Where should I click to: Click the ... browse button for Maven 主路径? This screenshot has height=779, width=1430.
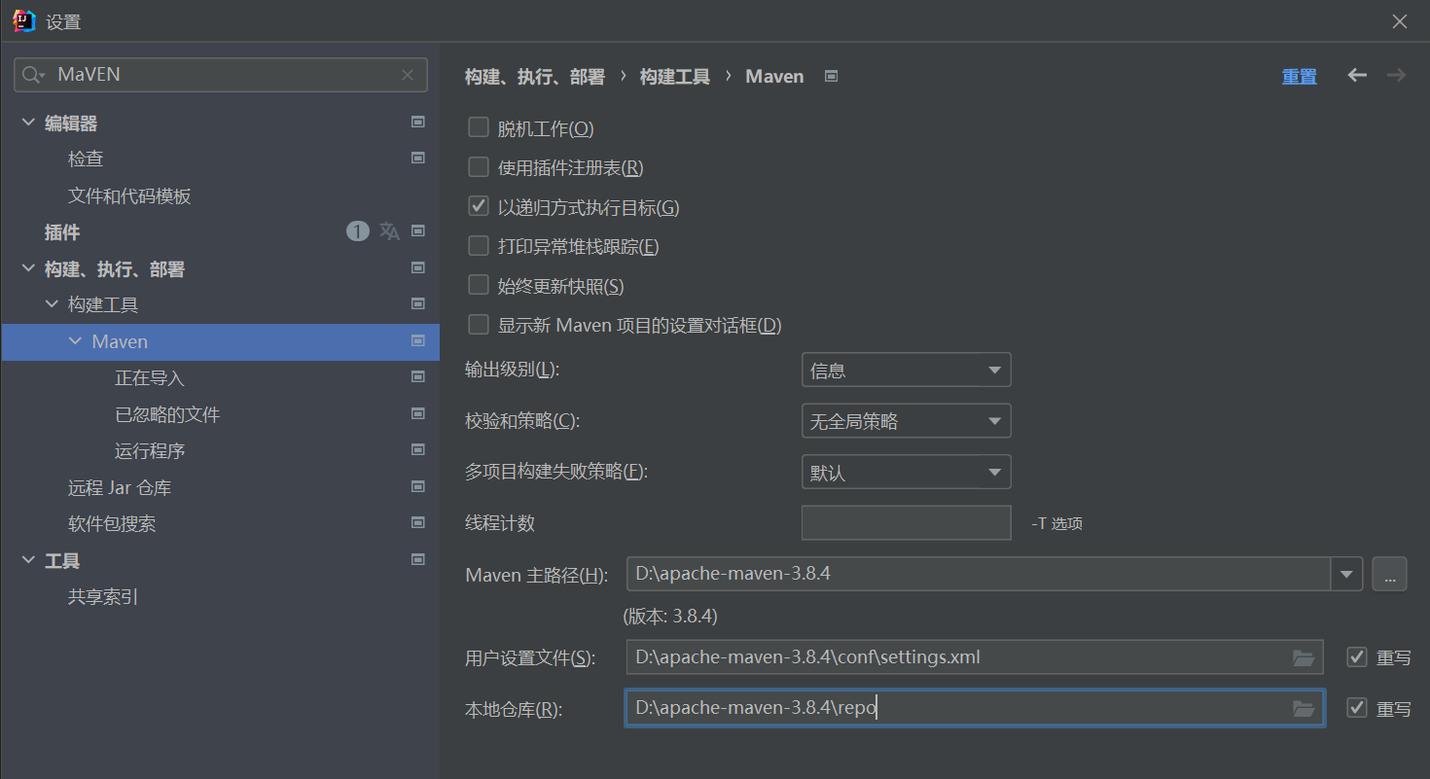coord(1390,574)
